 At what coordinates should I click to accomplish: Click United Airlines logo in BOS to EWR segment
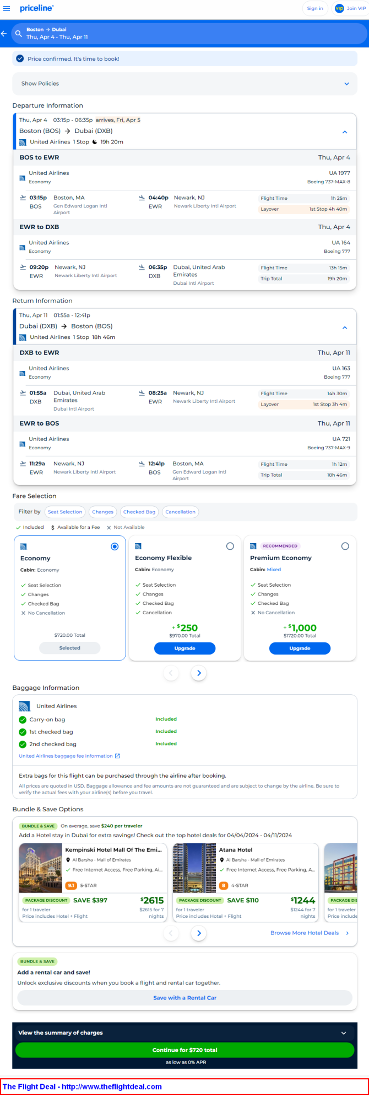coord(23,178)
